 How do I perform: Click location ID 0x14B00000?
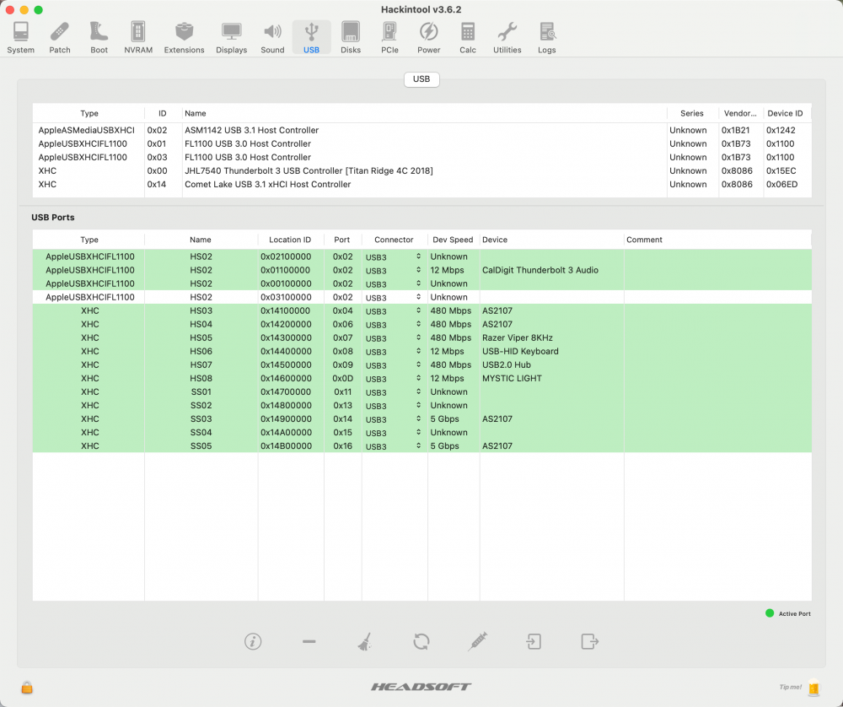(x=286, y=446)
